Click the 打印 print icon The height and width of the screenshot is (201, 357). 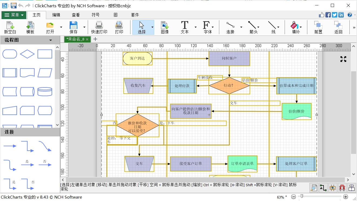(119, 27)
